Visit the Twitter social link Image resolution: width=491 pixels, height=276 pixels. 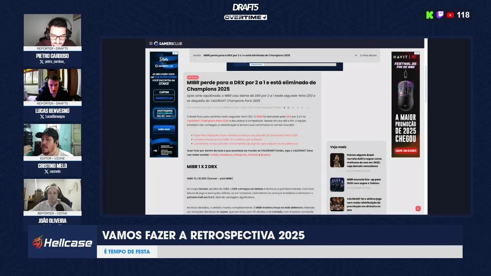(214, 155)
